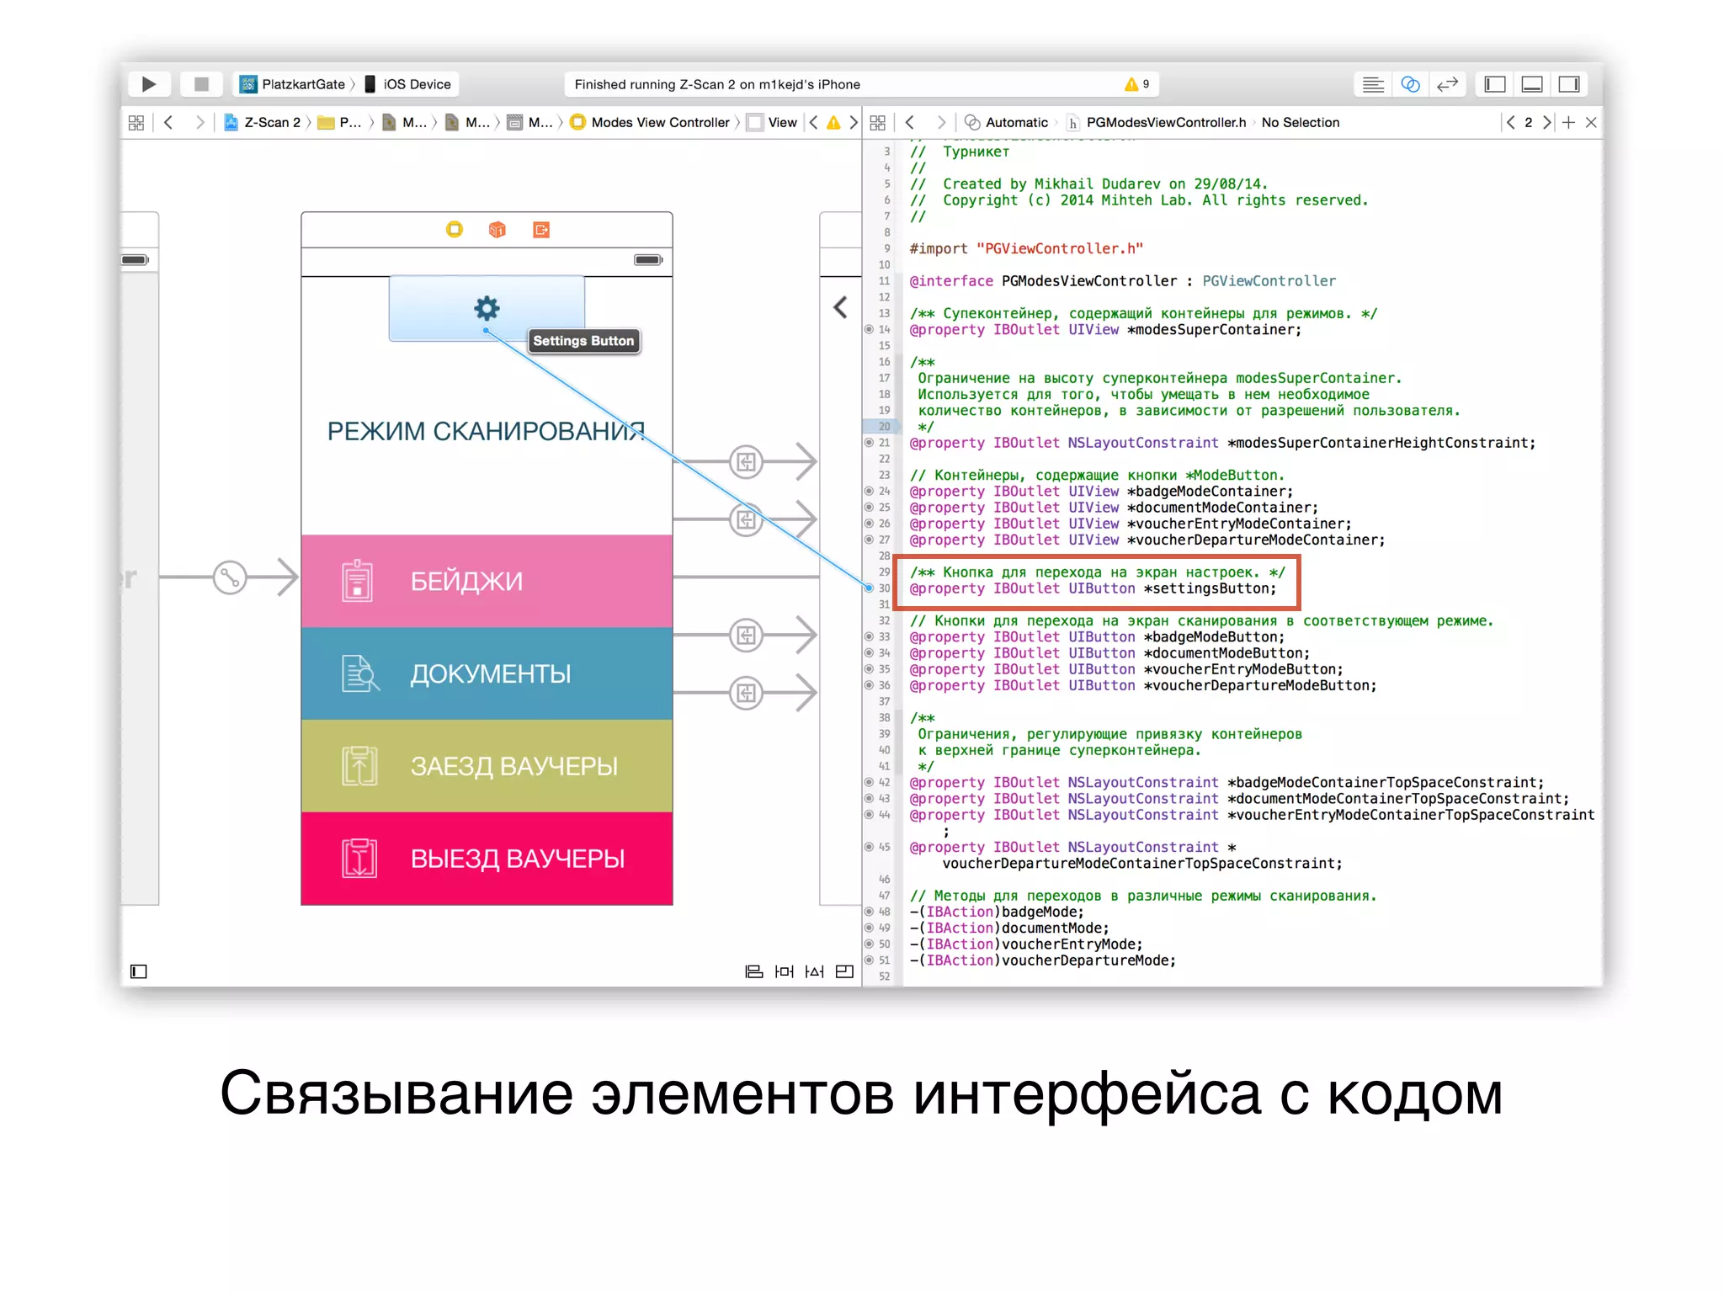The height and width of the screenshot is (1293, 1724).
Task: Select PGModesViewController.h in jump bar
Action: point(1157,123)
